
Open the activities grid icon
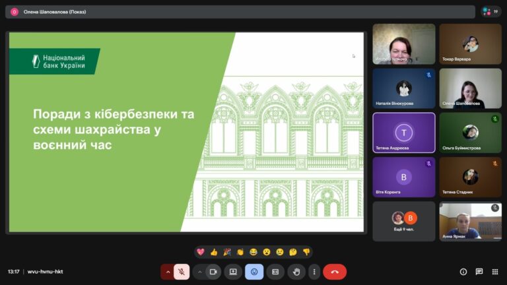(x=495, y=272)
